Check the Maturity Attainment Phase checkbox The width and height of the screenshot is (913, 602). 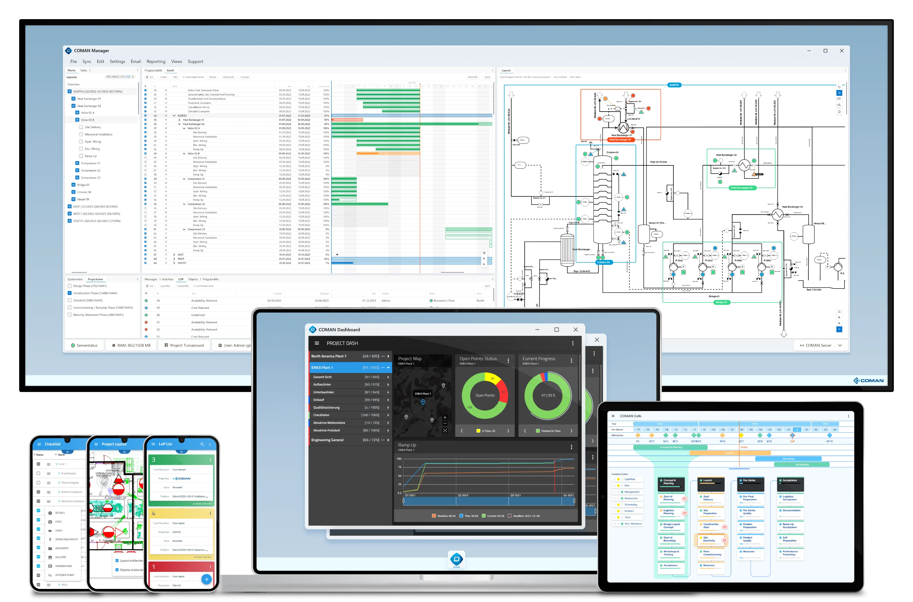[70, 315]
